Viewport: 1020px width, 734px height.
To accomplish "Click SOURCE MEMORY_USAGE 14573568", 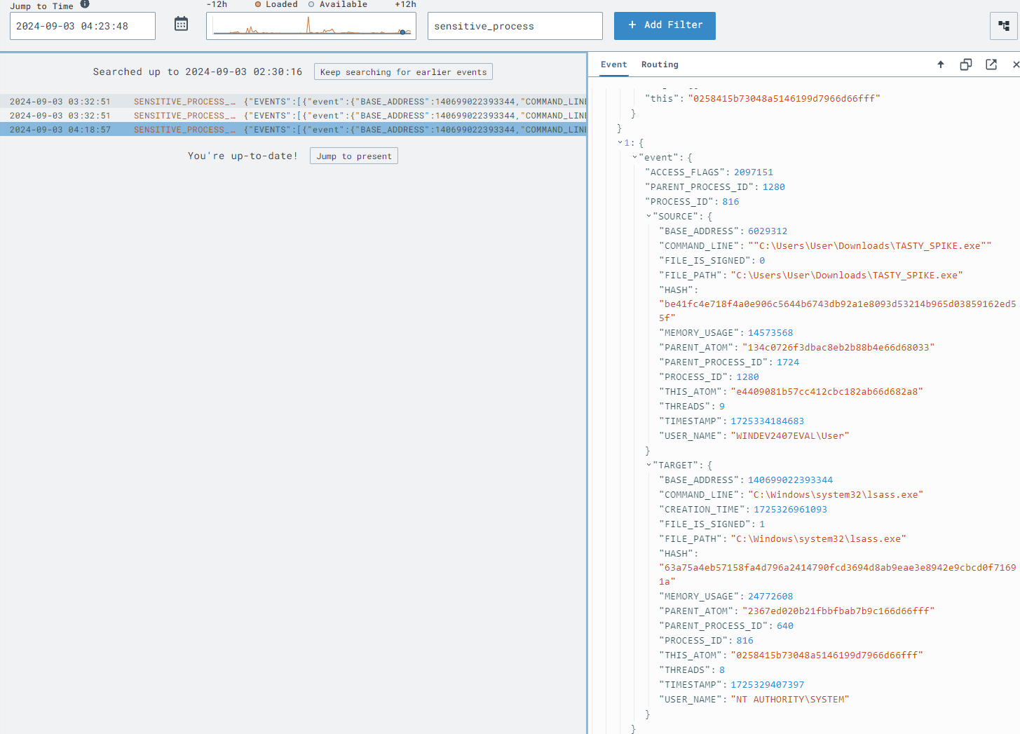I will coord(770,333).
